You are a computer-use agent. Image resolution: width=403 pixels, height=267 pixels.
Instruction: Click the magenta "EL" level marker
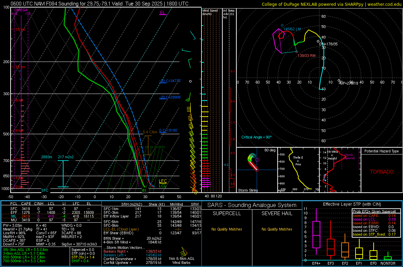click(x=163, y=13)
